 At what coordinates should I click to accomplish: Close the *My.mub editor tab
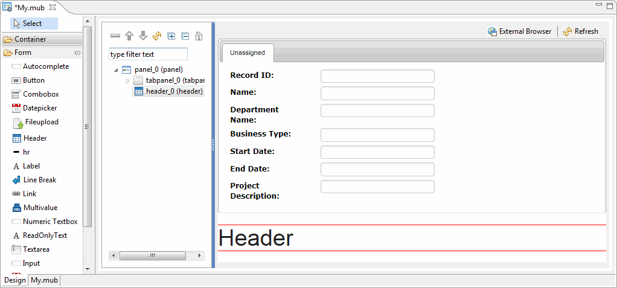coord(53,7)
